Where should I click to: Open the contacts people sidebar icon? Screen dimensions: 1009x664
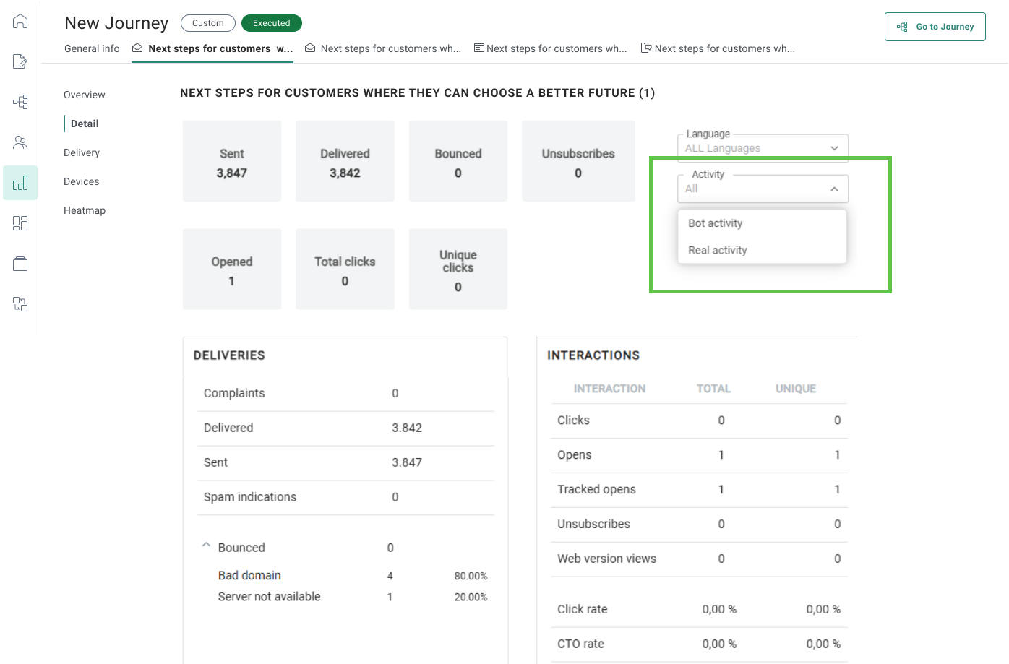20,142
